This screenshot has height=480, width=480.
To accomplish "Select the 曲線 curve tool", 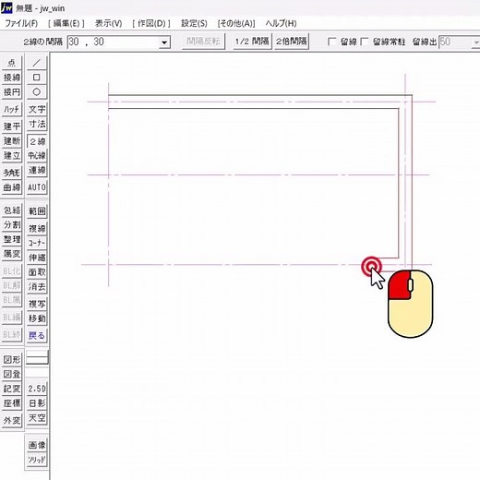I will click(12, 187).
